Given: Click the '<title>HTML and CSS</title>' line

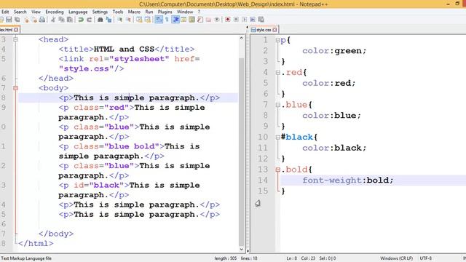Looking at the screenshot, I should pyautogui.click(x=127, y=49).
